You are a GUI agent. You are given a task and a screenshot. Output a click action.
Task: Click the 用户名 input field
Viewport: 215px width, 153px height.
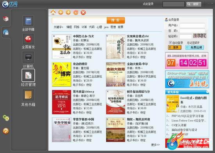(192, 25)
